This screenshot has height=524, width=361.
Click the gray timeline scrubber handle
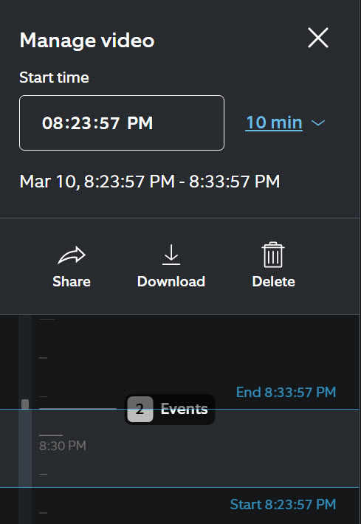pyautogui.click(x=25, y=404)
